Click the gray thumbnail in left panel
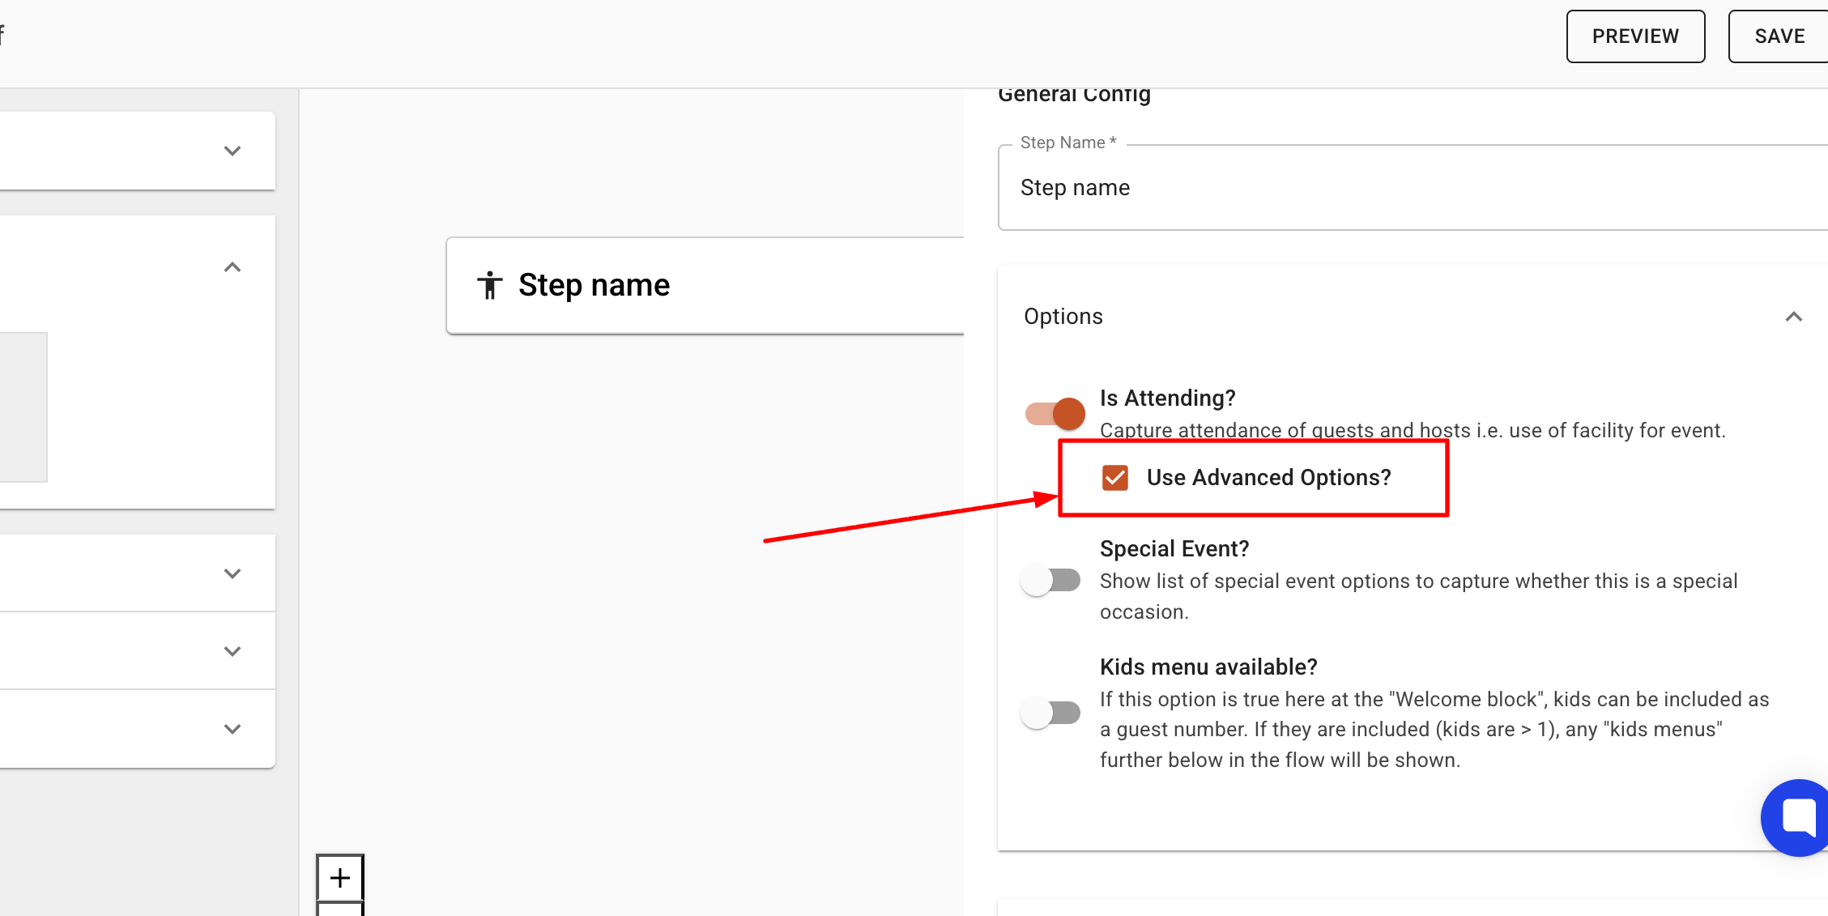 [23, 407]
